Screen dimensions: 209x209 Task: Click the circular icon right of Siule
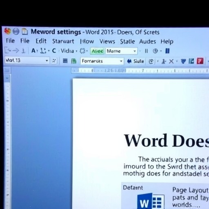151,62
